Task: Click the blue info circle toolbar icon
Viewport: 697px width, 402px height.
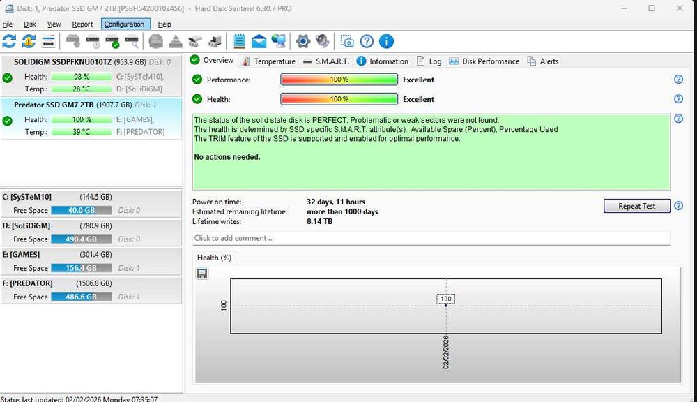Action: pyautogui.click(x=386, y=41)
